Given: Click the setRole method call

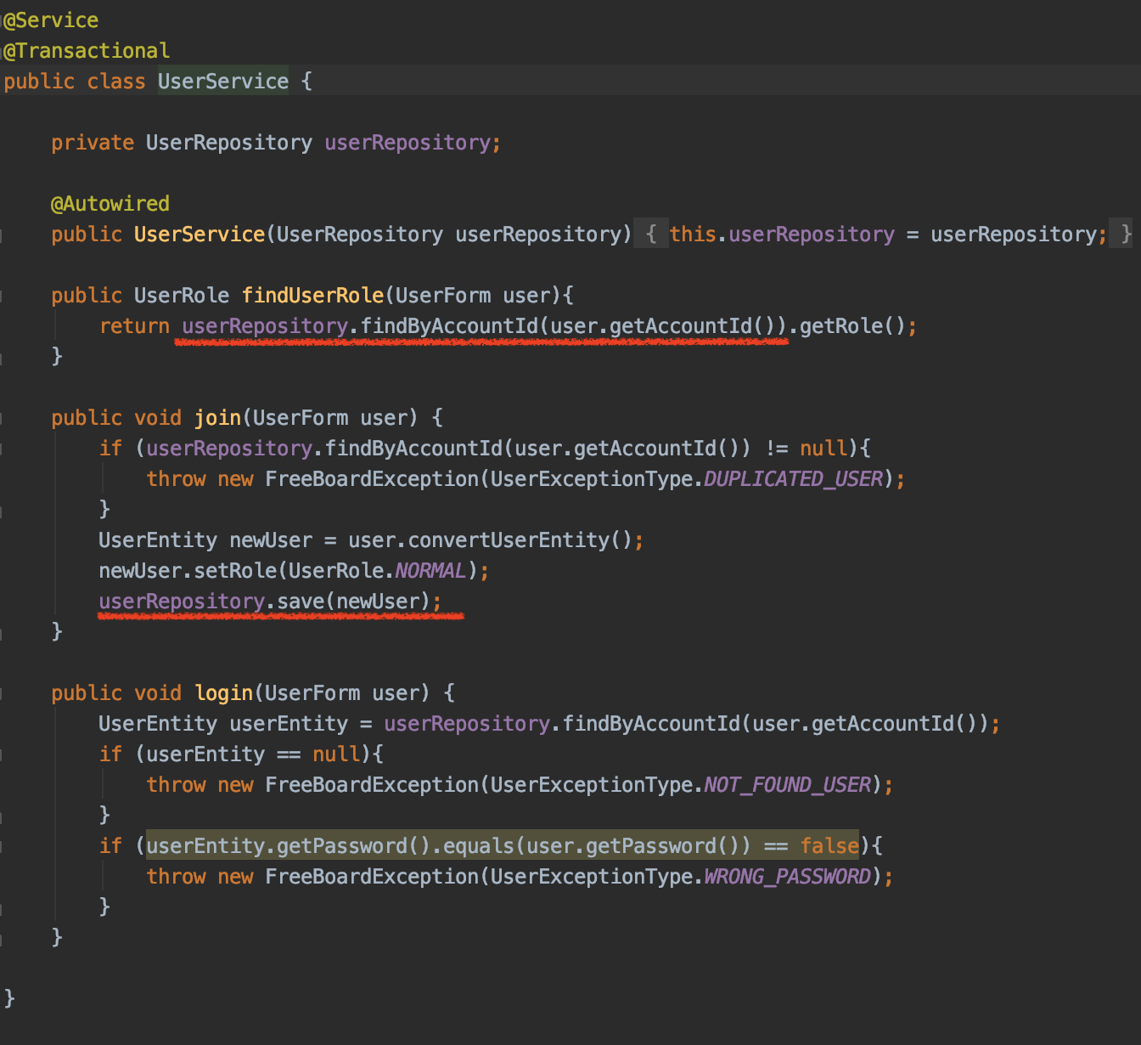Looking at the screenshot, I should coord(236,571).
